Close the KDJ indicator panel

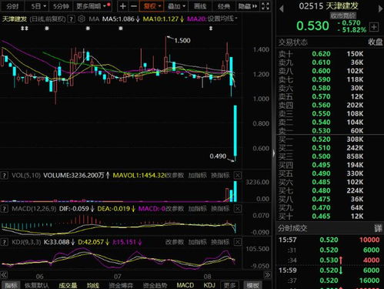click(x=238, y=242)
